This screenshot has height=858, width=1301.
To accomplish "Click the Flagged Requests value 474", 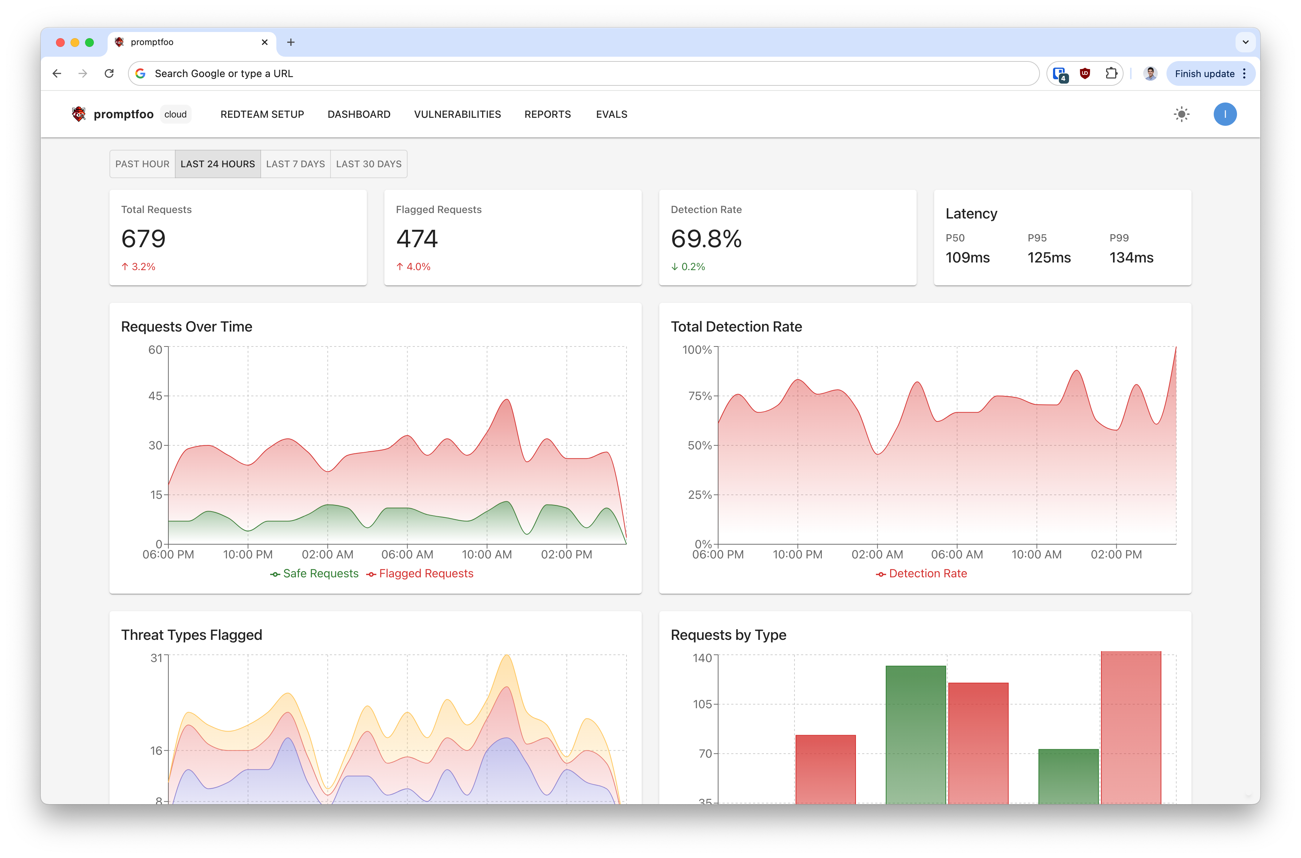I will coord(417,238).
